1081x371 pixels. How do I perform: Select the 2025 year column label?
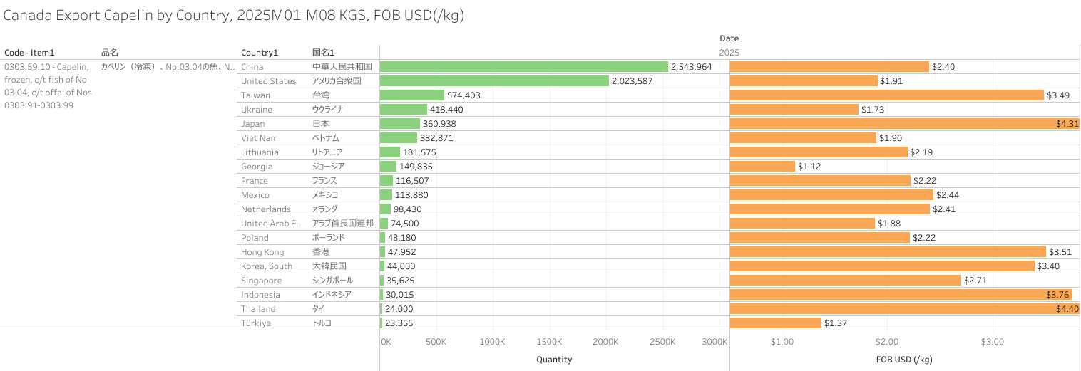point(729,52)
